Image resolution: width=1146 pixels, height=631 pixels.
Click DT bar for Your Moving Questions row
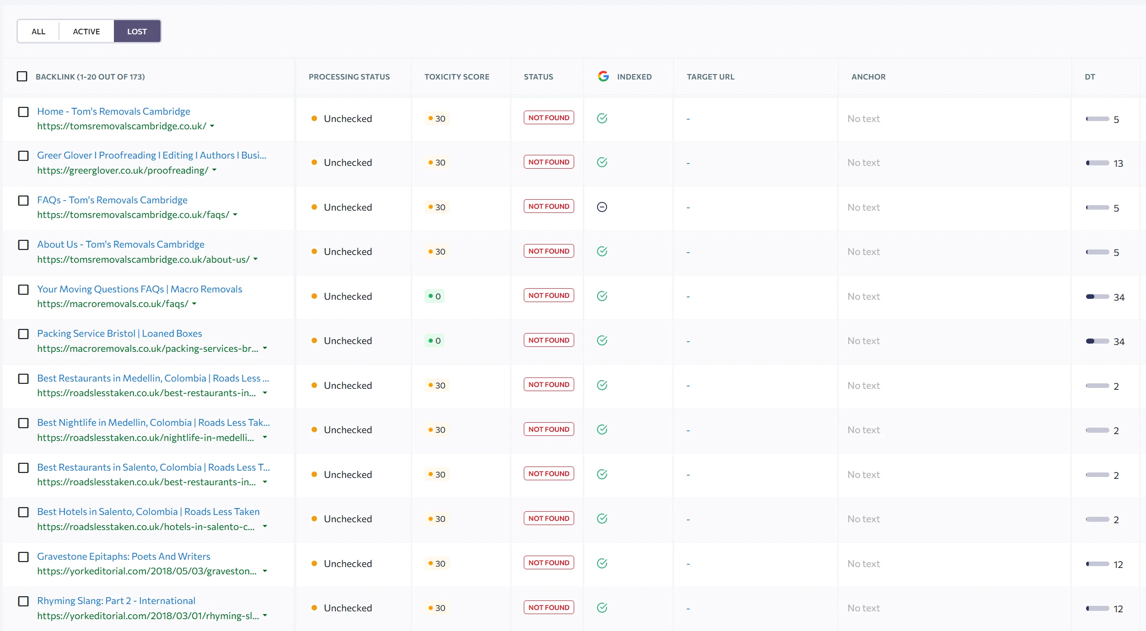(x=1097, y=297)
